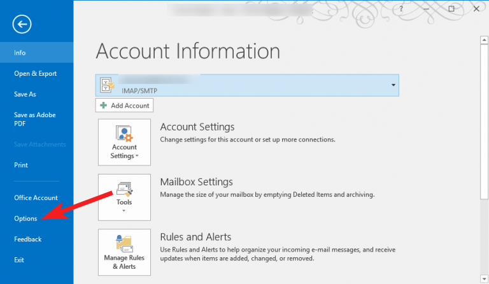Click the Account Information title

tap(188, 51)
